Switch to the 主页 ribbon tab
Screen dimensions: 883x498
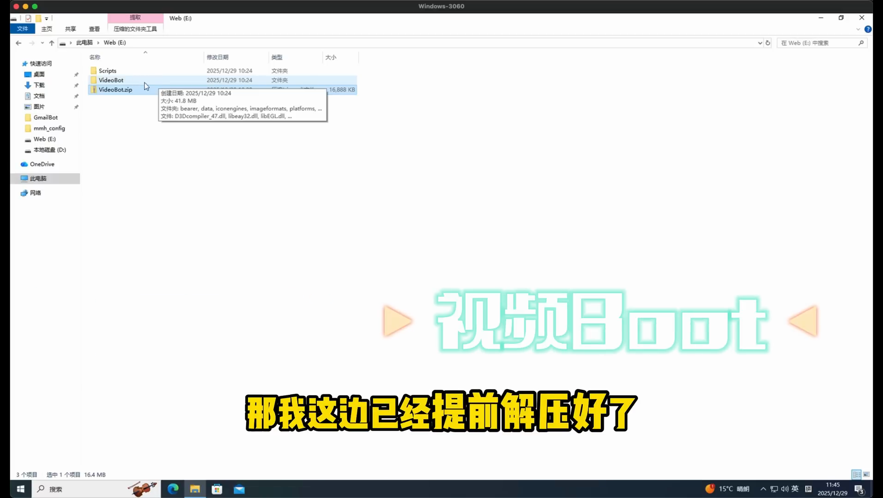click(47, 29)
